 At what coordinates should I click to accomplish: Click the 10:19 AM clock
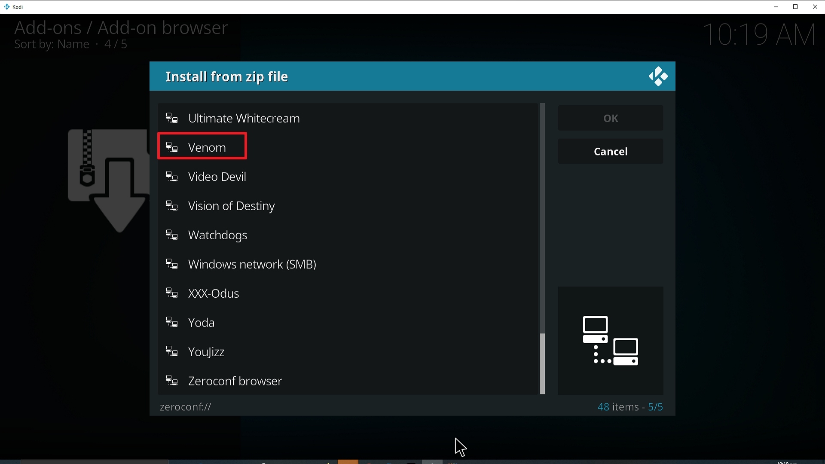760,34
